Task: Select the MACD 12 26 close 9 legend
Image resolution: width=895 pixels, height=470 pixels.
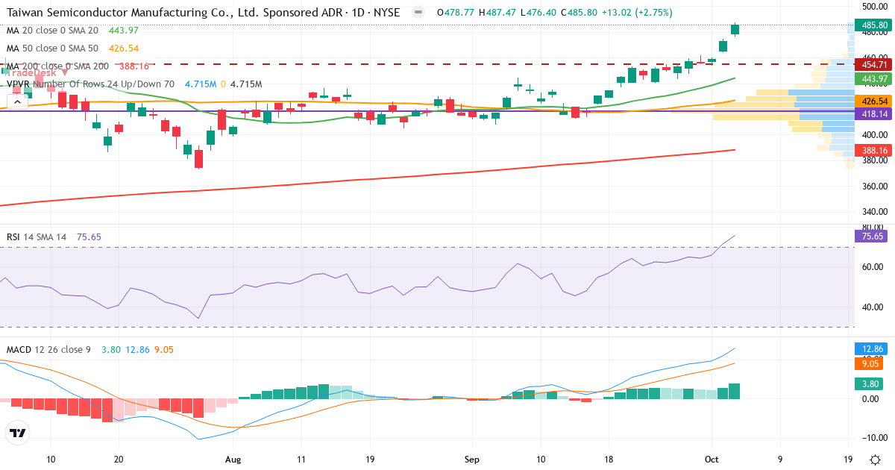Action: [48, 349]
